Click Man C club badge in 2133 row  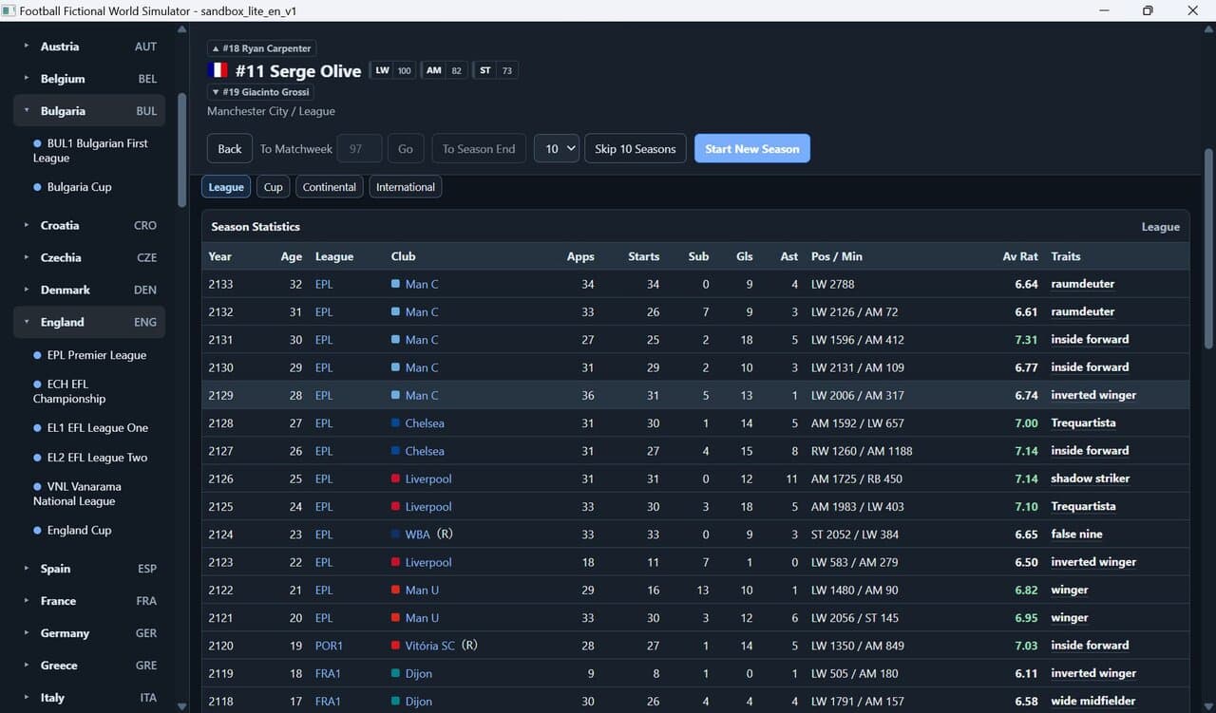coord(395,284)
